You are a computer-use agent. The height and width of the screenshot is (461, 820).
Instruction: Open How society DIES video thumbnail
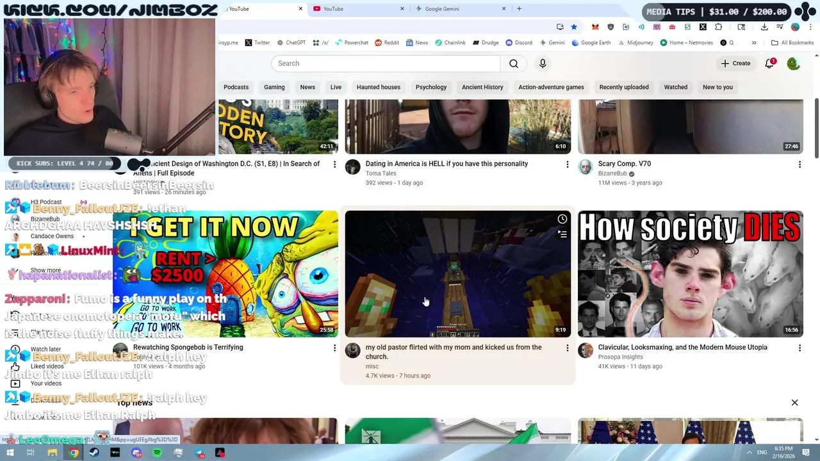click(x=690, y=274)
